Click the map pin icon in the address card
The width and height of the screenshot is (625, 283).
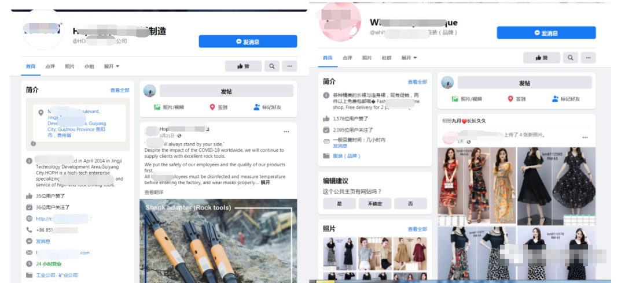point(41,113)
